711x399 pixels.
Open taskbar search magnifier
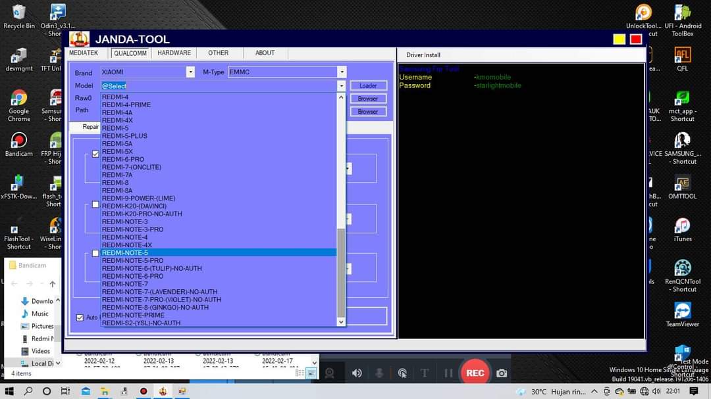point(28,391)
